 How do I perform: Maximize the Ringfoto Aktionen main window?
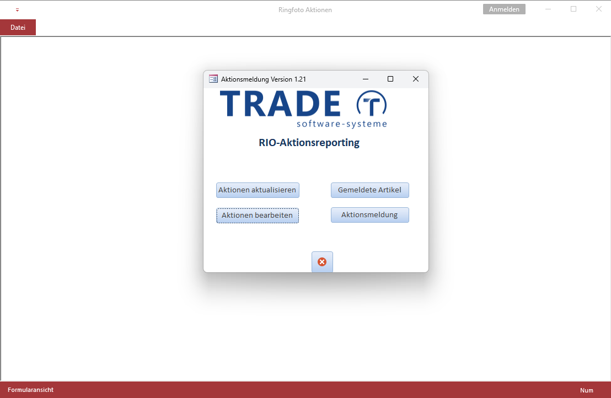pos(574,9)
